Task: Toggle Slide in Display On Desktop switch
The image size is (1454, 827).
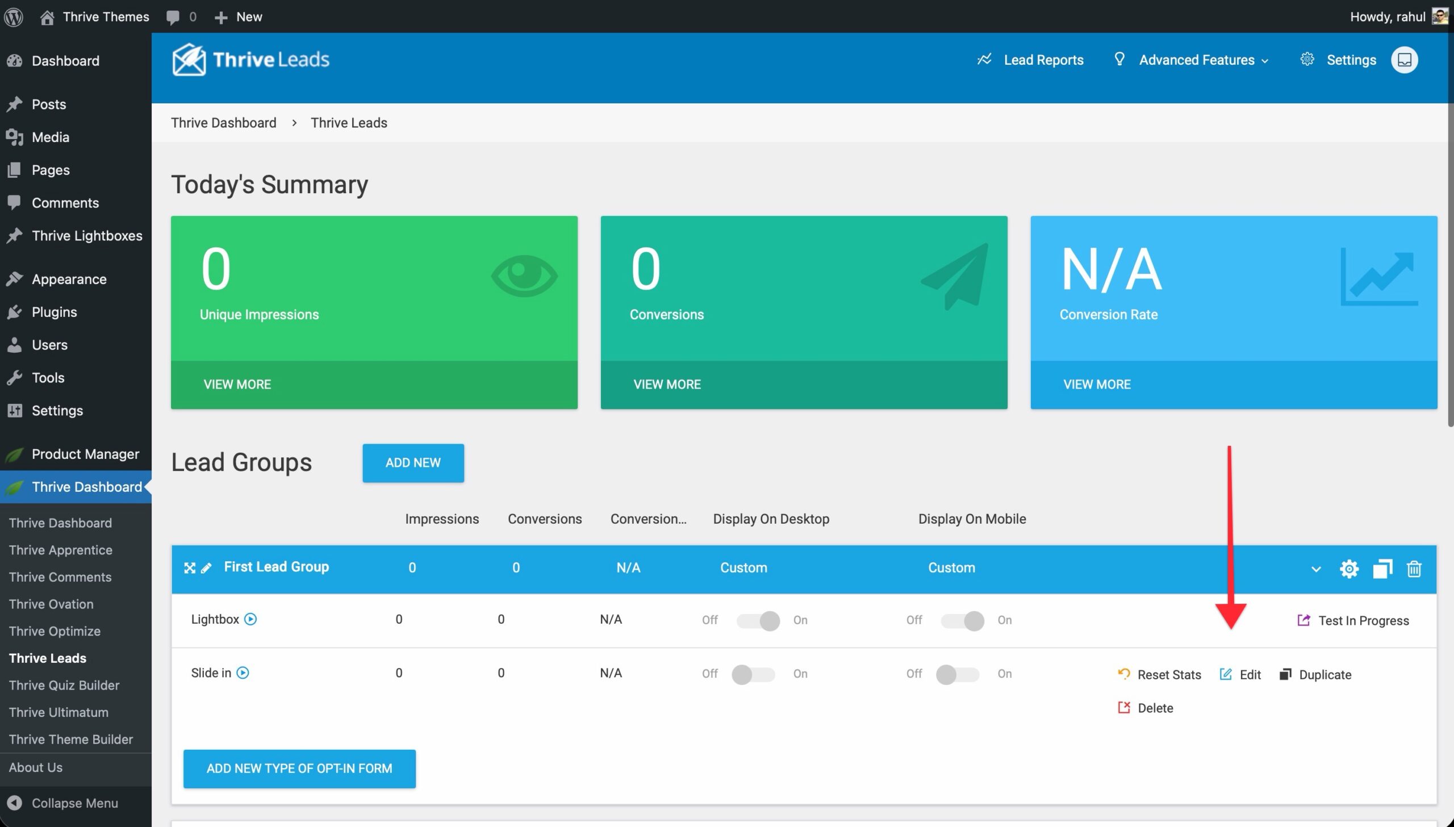Action: coord(753,674)
